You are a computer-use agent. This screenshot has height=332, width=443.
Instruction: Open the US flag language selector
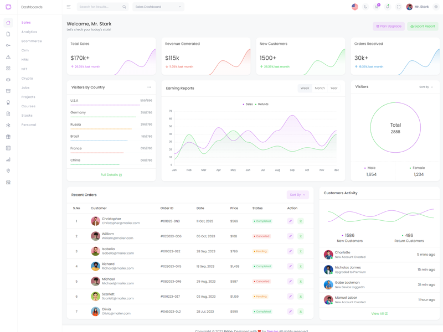coord(355,7)
